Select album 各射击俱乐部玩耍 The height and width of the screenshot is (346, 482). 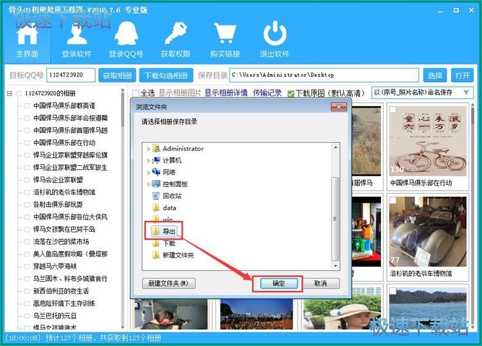[x=58, y=205]
